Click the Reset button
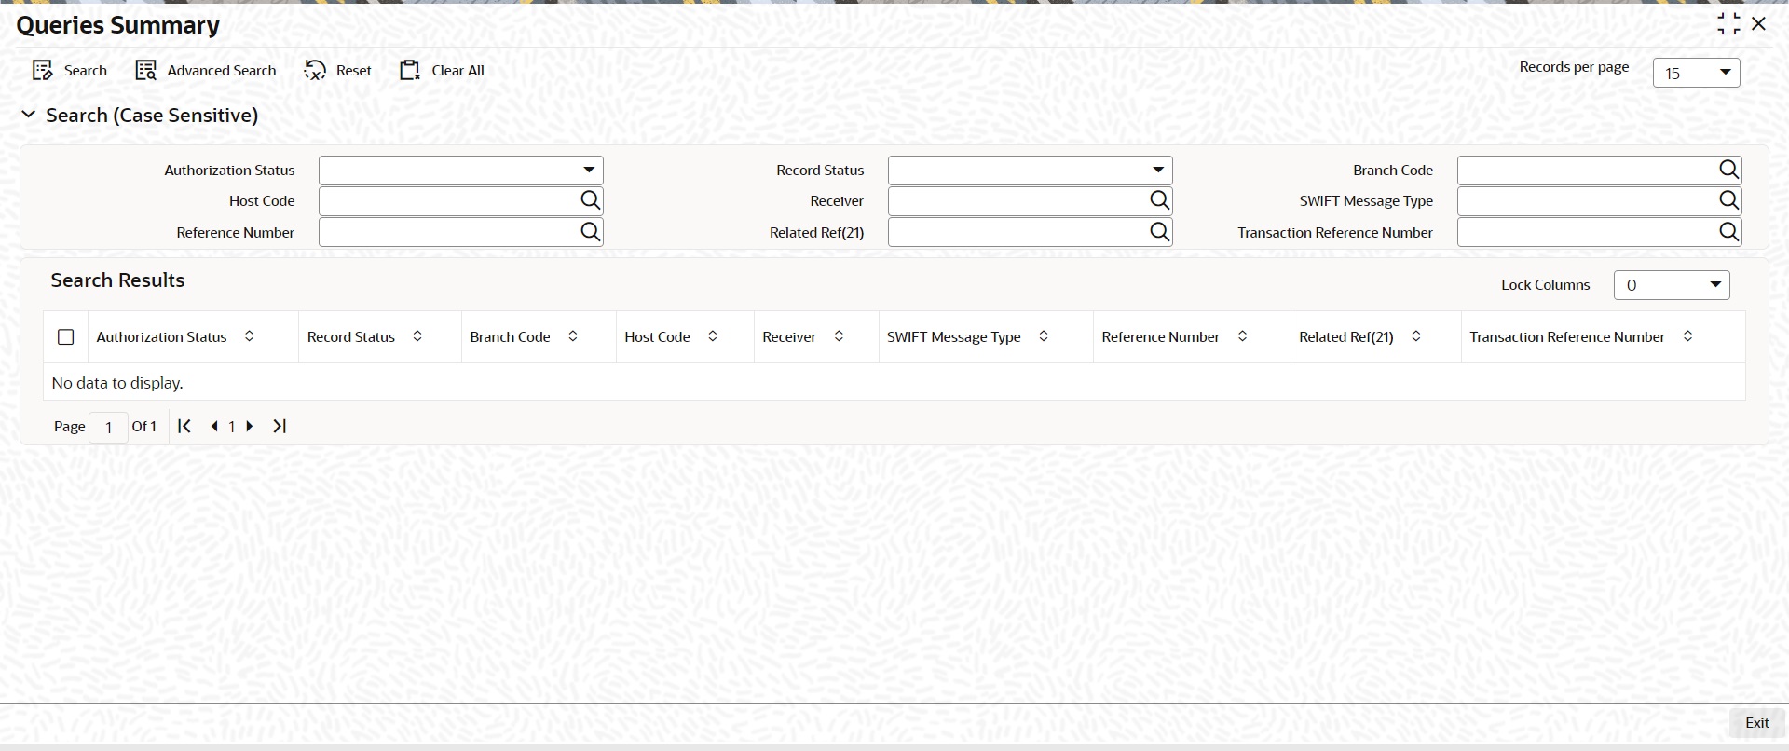 [x=337, y=71]
